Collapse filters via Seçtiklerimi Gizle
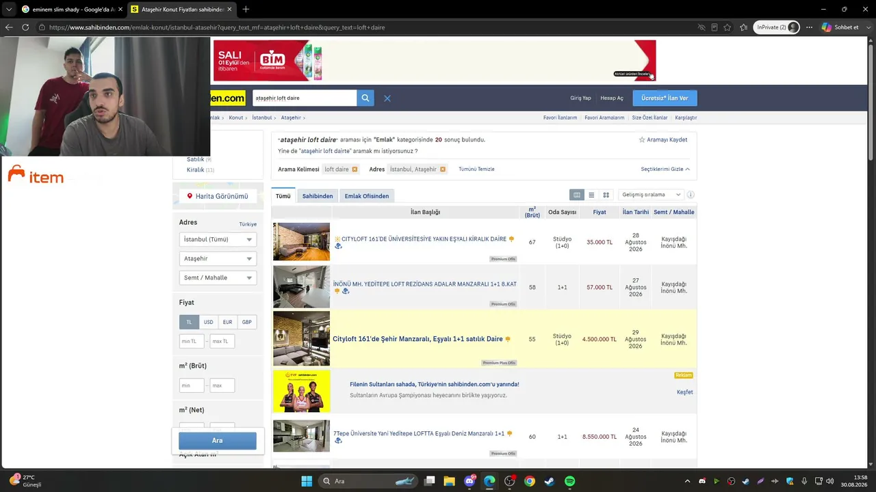This screenshot has height=492, width=876. (x=665, y=169)
